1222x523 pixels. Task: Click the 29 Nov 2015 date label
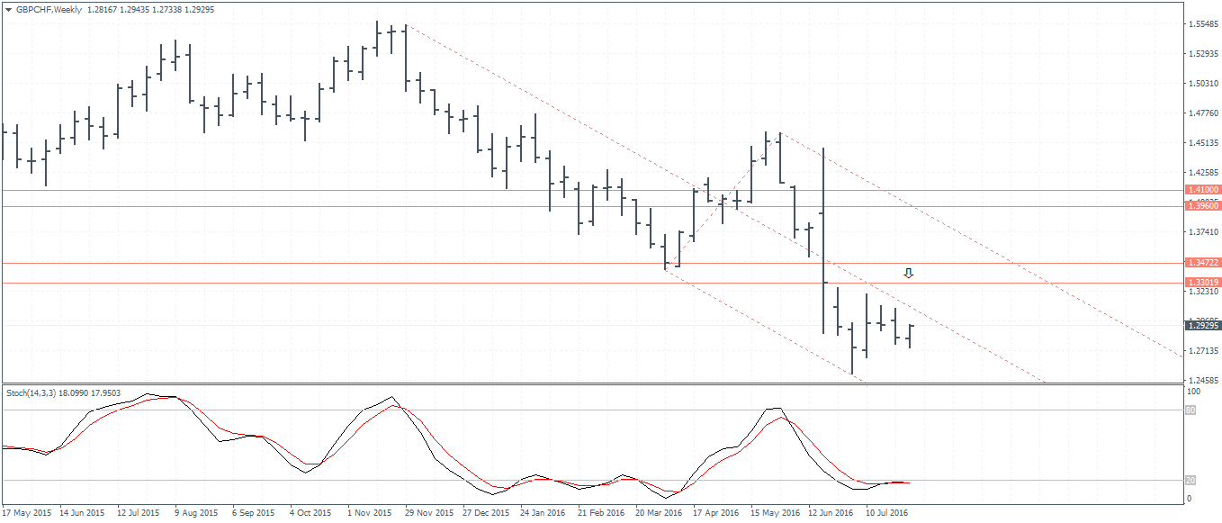[x=430, y=513]
